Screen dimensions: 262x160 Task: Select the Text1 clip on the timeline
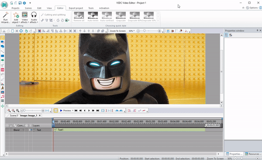pyautogui.click(x=129, y=130)
